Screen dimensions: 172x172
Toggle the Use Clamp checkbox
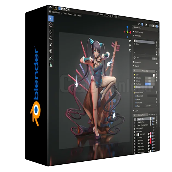(x=156, y=102)
